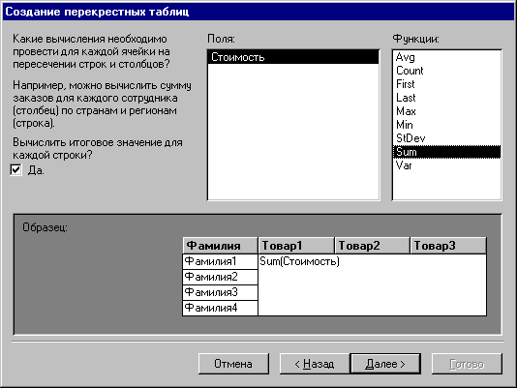Choose the StDev function
Screen dimensions: 517x388
pyautogui.click(x=446, y=138)
